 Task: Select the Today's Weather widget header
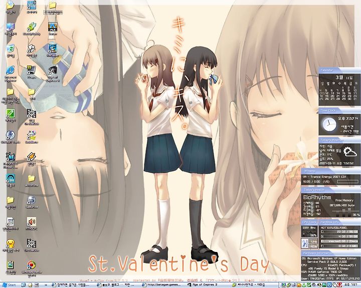click(x=339, y=140)
